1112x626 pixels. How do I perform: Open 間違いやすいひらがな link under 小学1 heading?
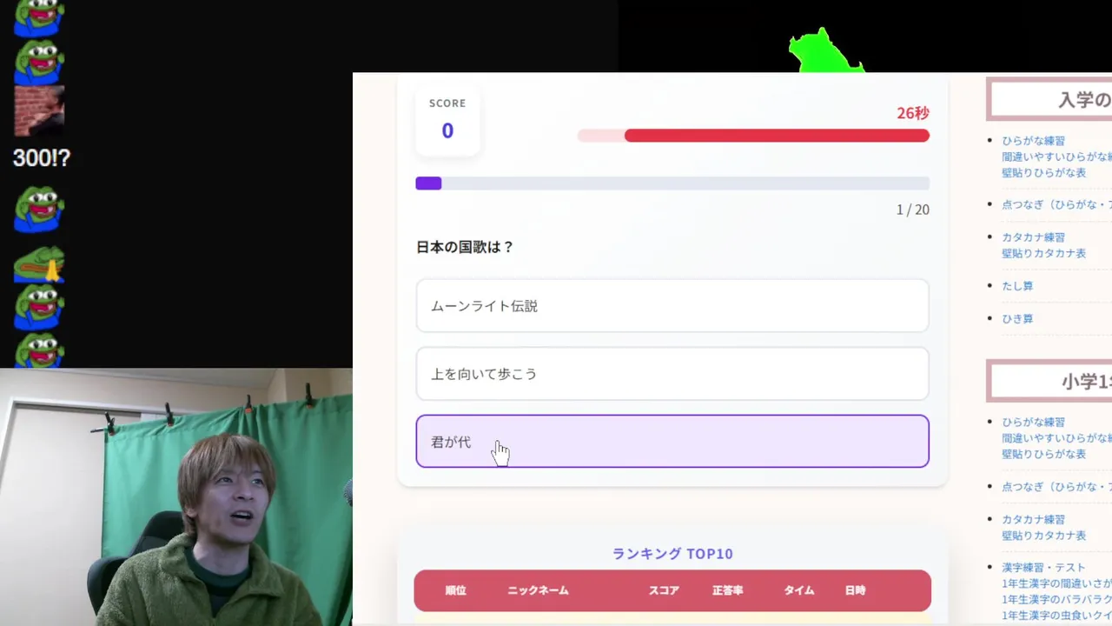pos(1056,438)
